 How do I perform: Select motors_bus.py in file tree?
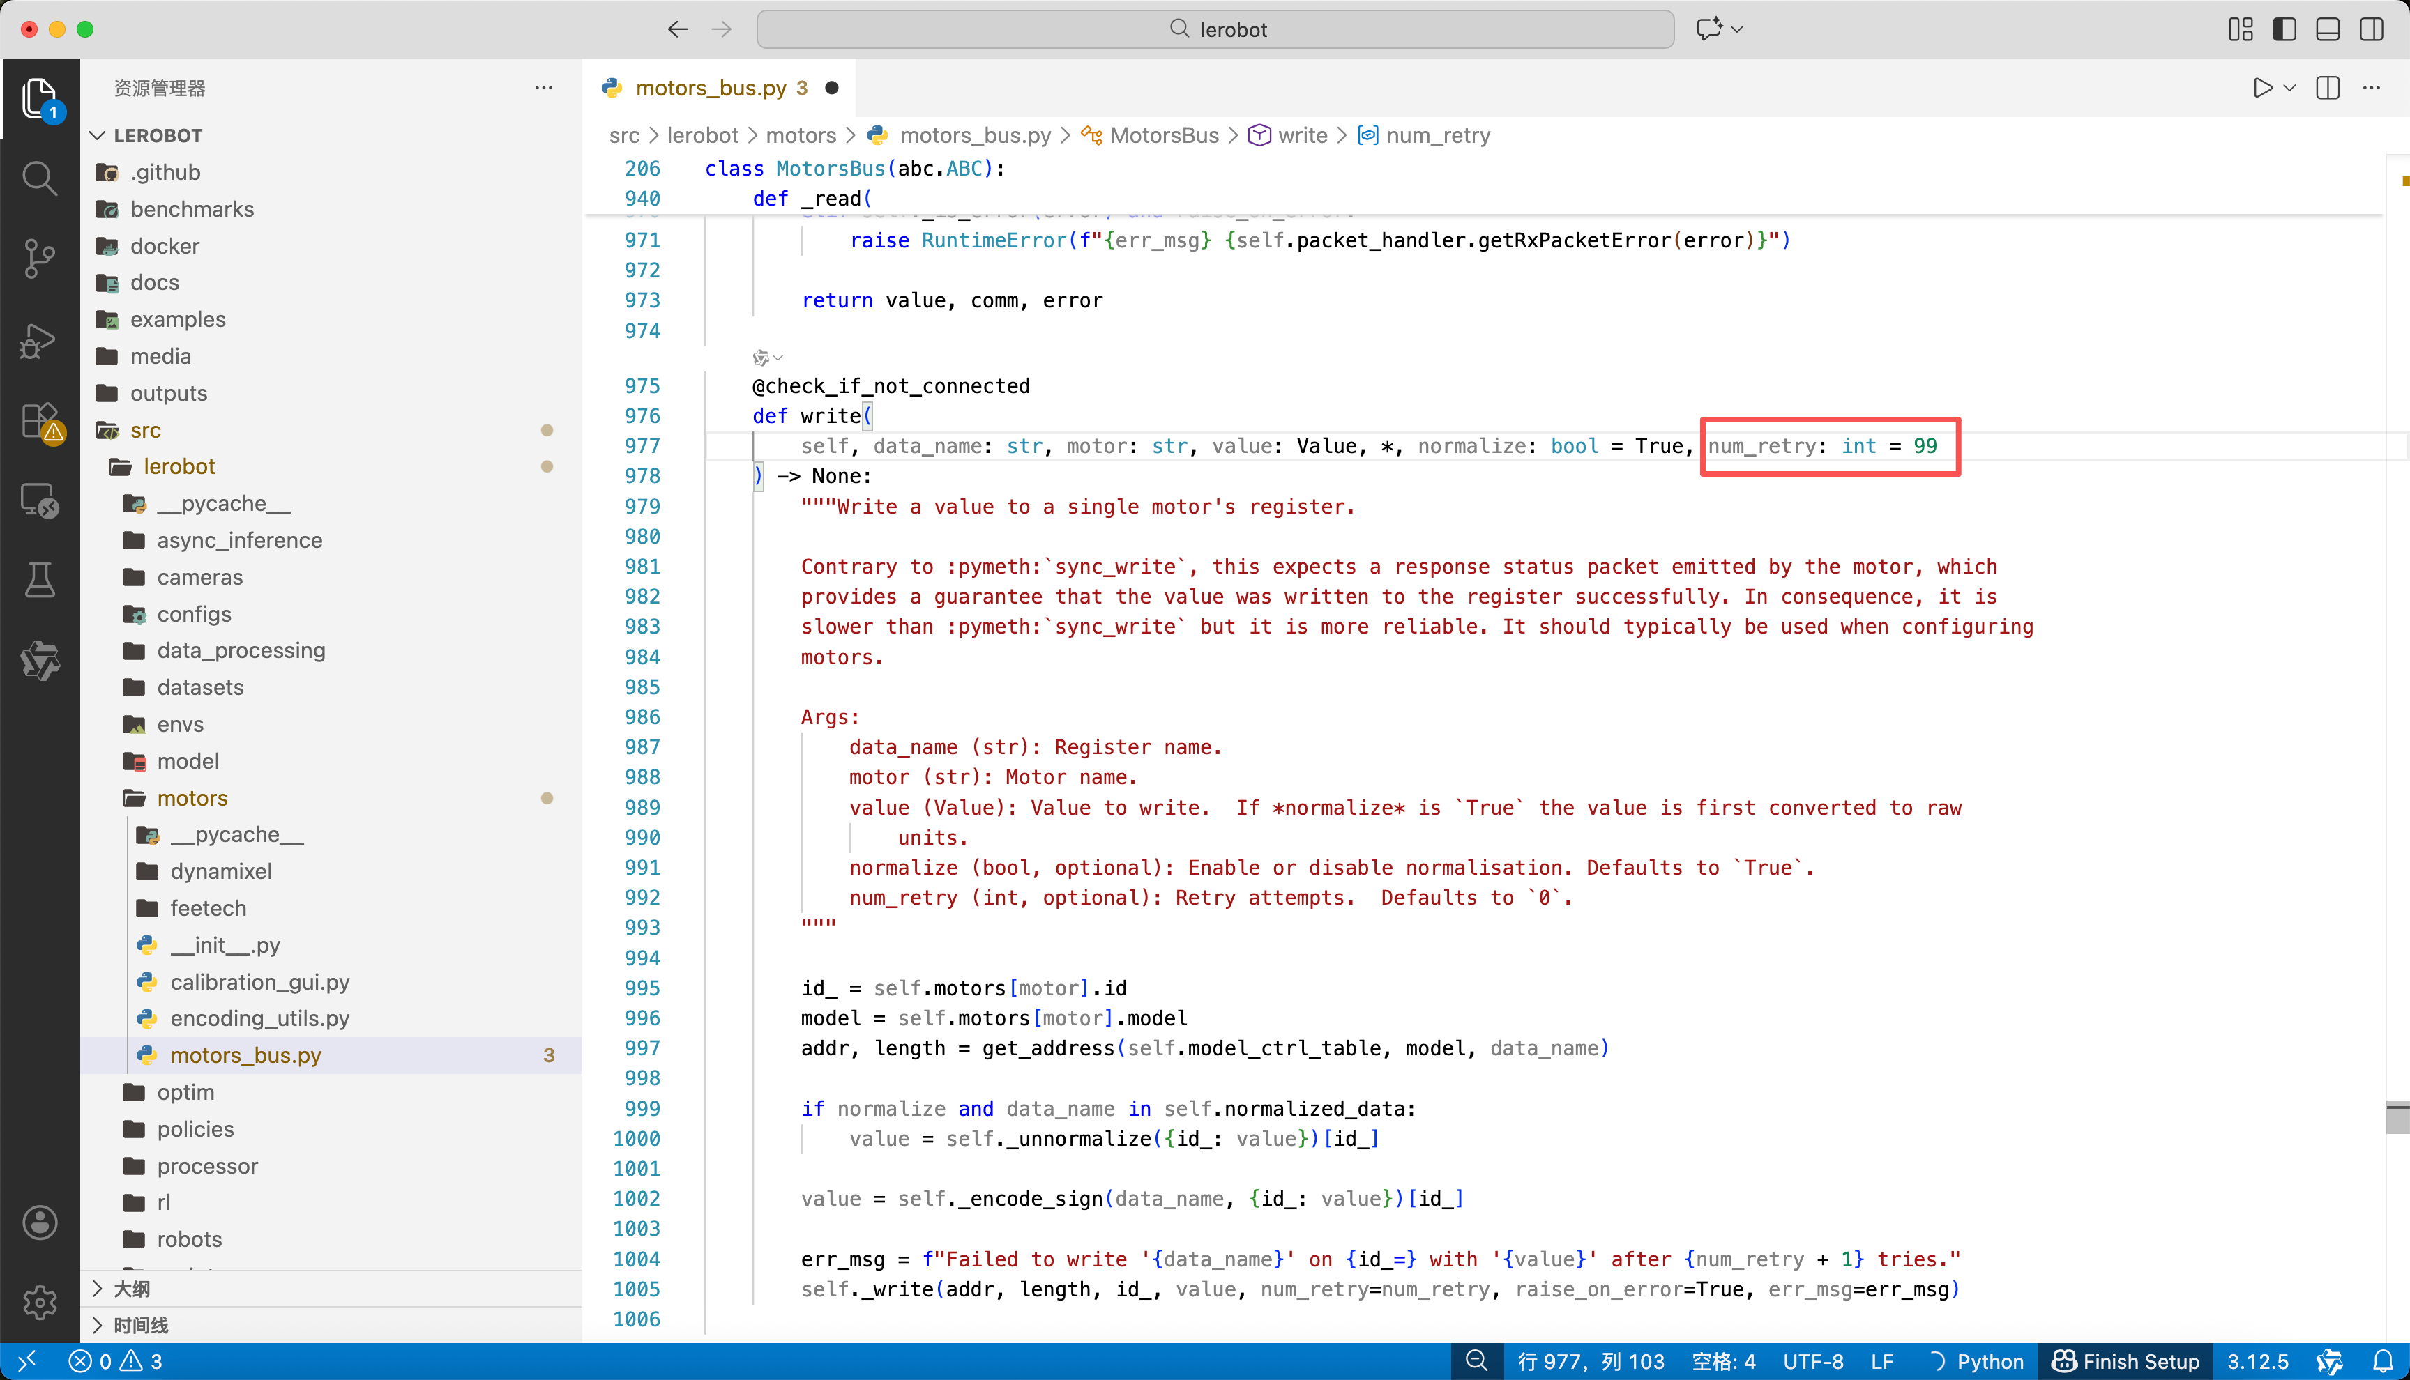coord(332,1055)
